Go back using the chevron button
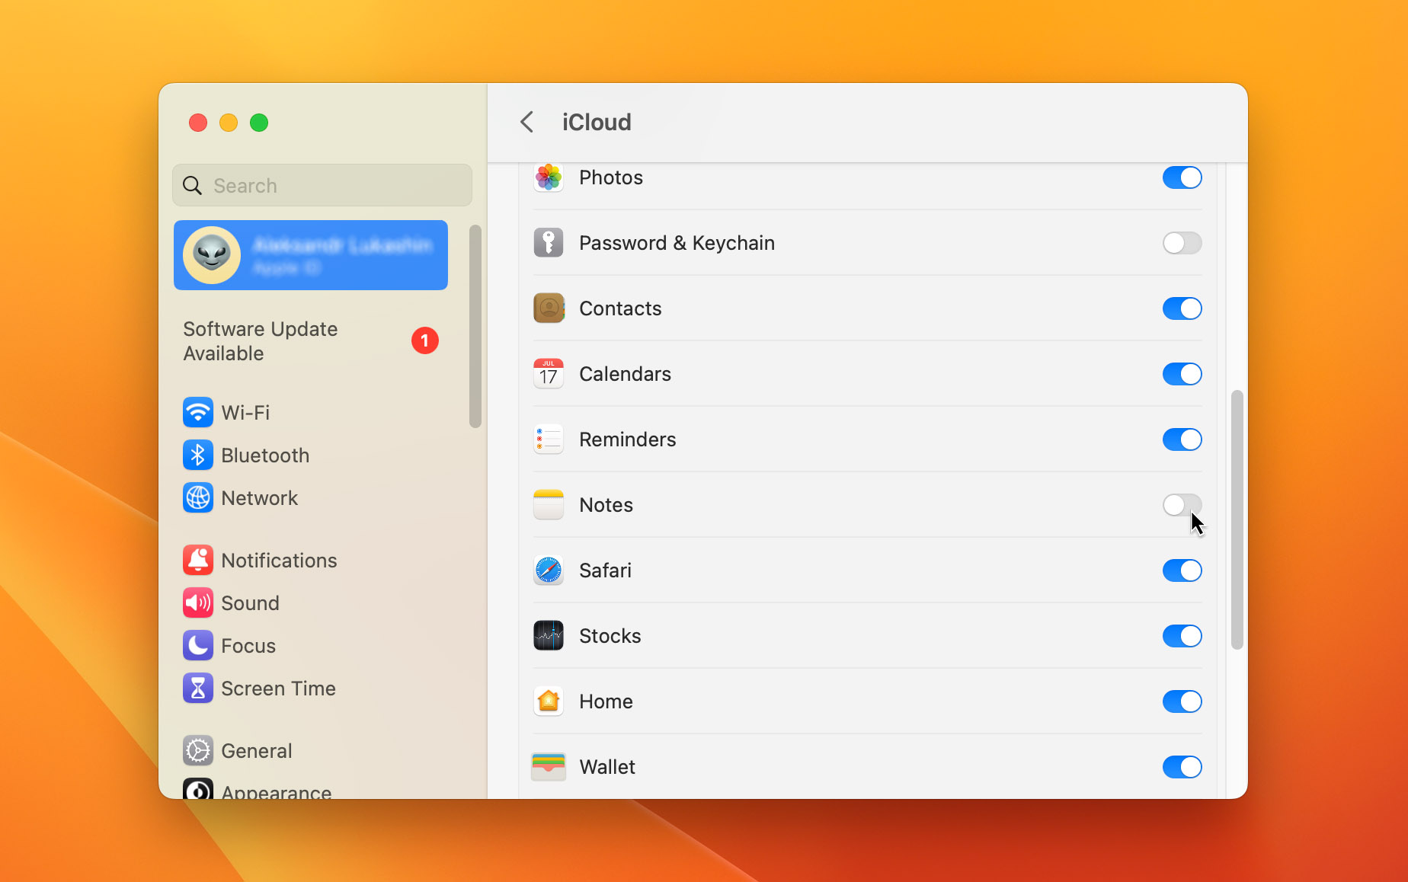 (x=527, y=122)
